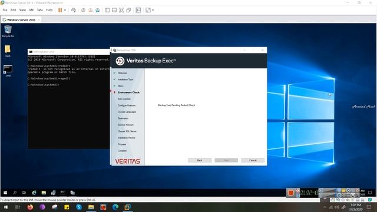Open the console view icon
Image resolution: width=377 pixels, height=212 pixels.
tap(138, 10)
